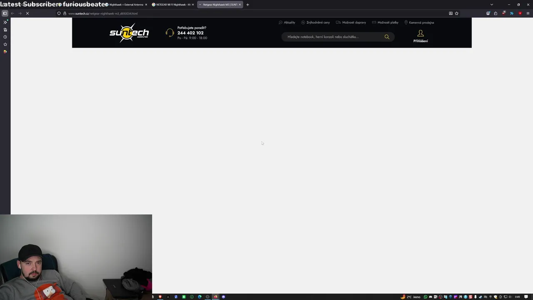The height and width of the screenshot is (300, 533).
Task: Open the Možnosti platby link
Action: pos(385,22)
